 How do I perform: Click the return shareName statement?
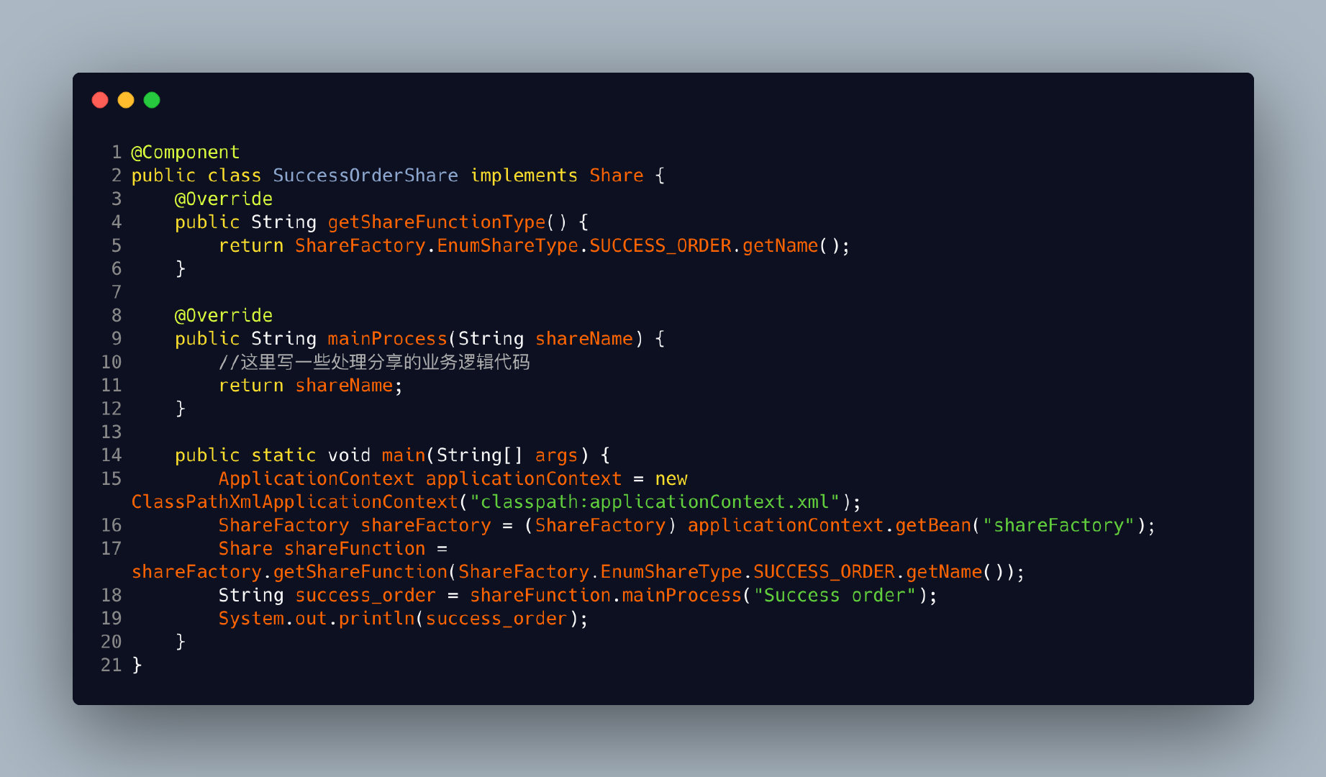coord(311,386)
